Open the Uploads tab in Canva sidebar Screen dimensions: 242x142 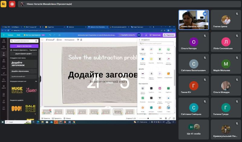[4, 67]
